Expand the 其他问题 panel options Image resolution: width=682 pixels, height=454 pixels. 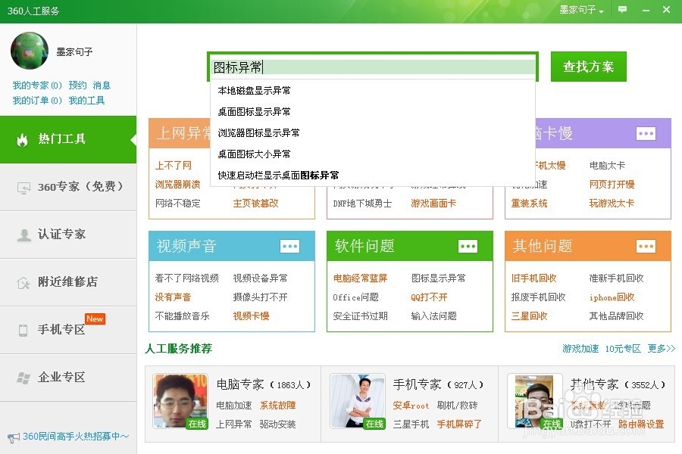coord(646,245)
